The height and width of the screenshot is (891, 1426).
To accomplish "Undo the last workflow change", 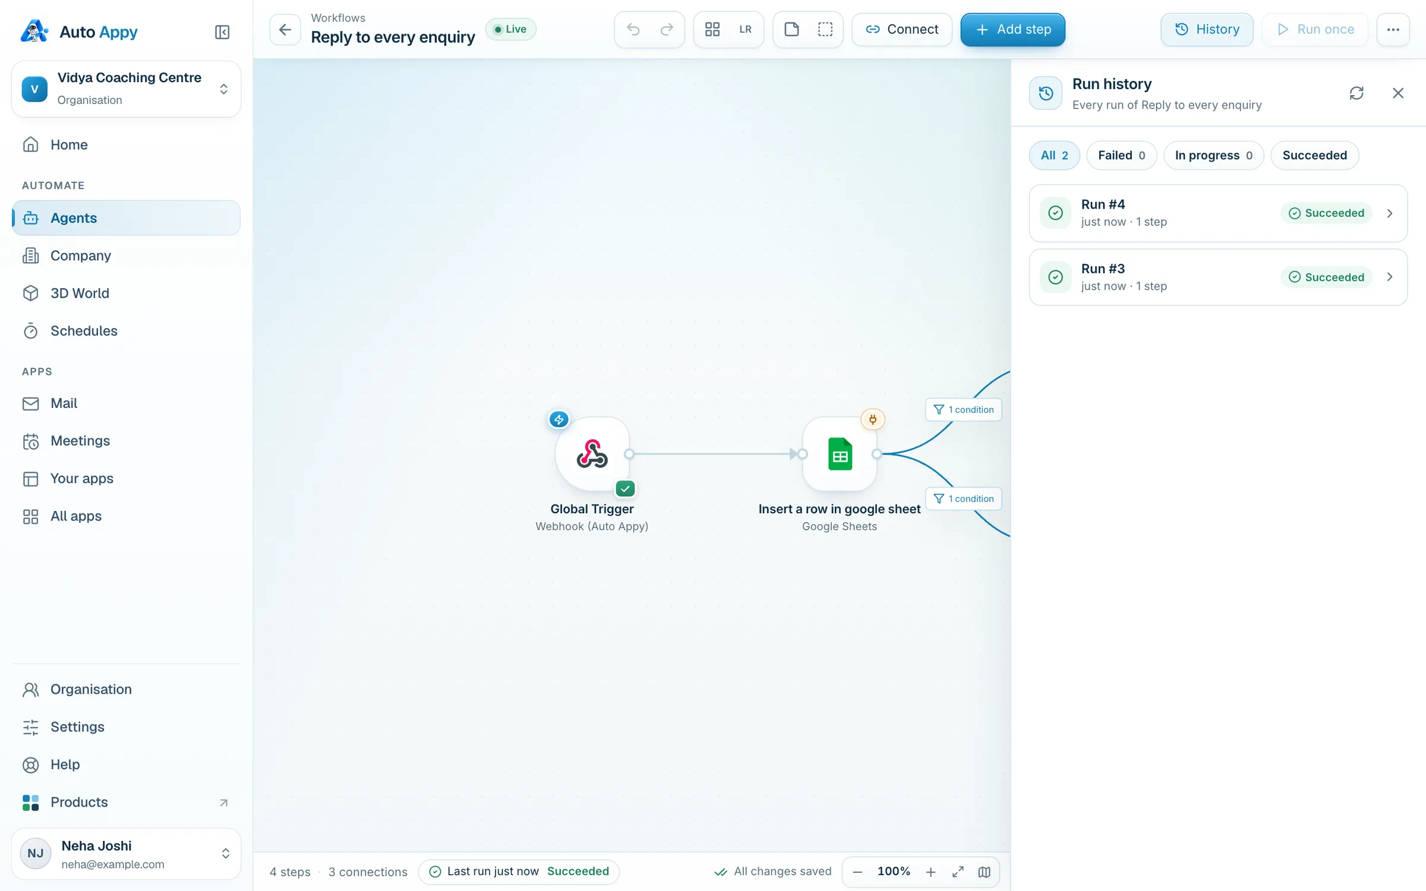I will click(x=633, y=29).
